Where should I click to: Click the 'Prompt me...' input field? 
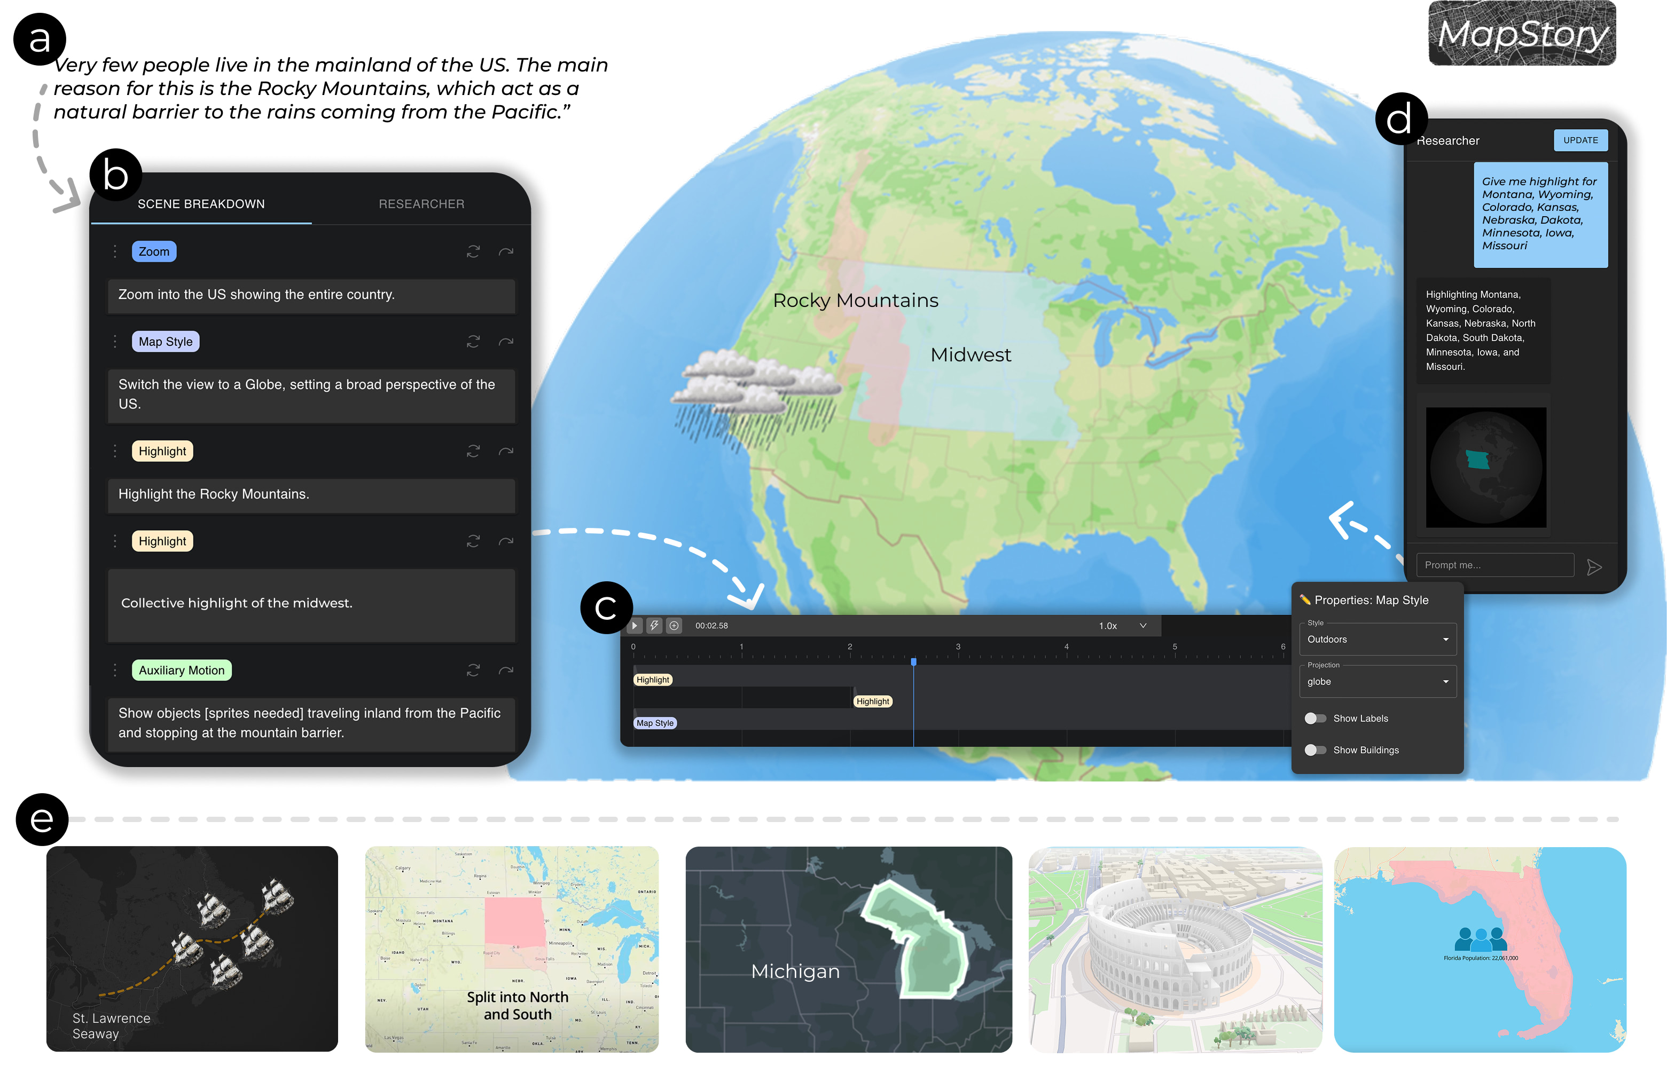tap(1495, 565)
